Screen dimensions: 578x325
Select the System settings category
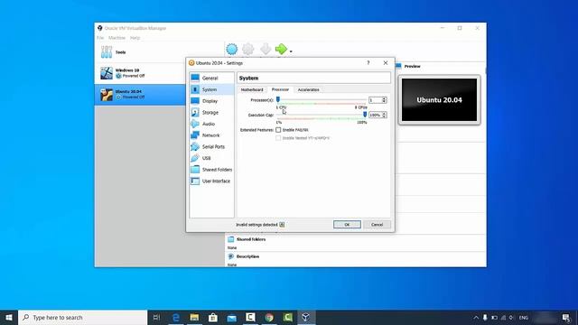pos(211,89)
